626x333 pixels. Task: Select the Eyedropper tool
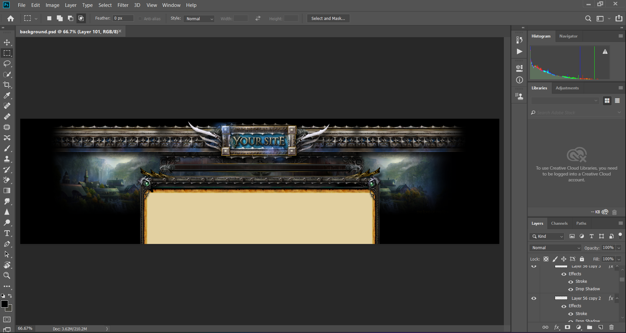pos(7,95)
